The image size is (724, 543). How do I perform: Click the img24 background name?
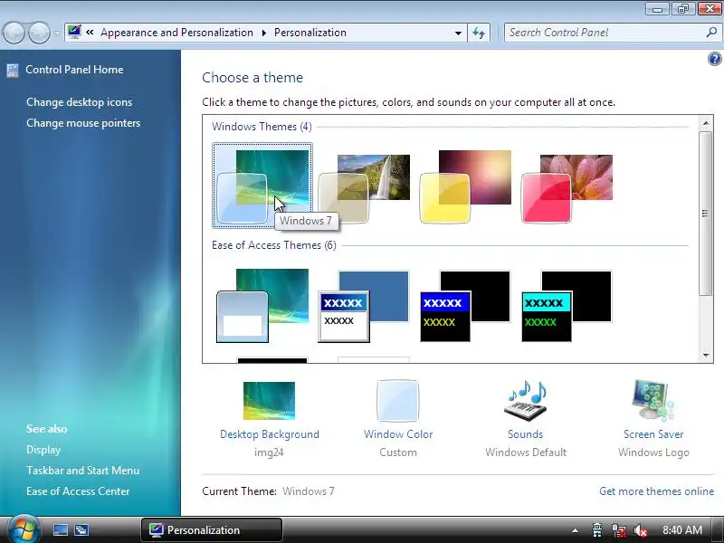pos(269,452)
